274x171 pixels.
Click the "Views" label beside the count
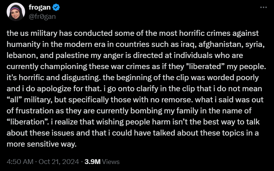pyautogui.click(x=111, y=162)
